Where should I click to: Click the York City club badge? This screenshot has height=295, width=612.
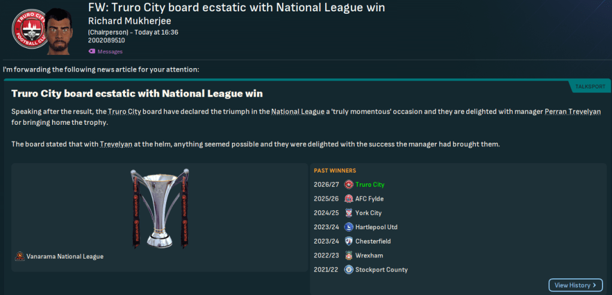[x=349, y=213]
